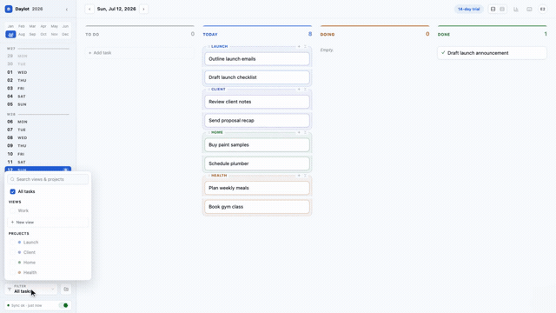This screenshot has width=556, height=313.
Task: Open Home group options menu
Action: (x=305, y=132)
